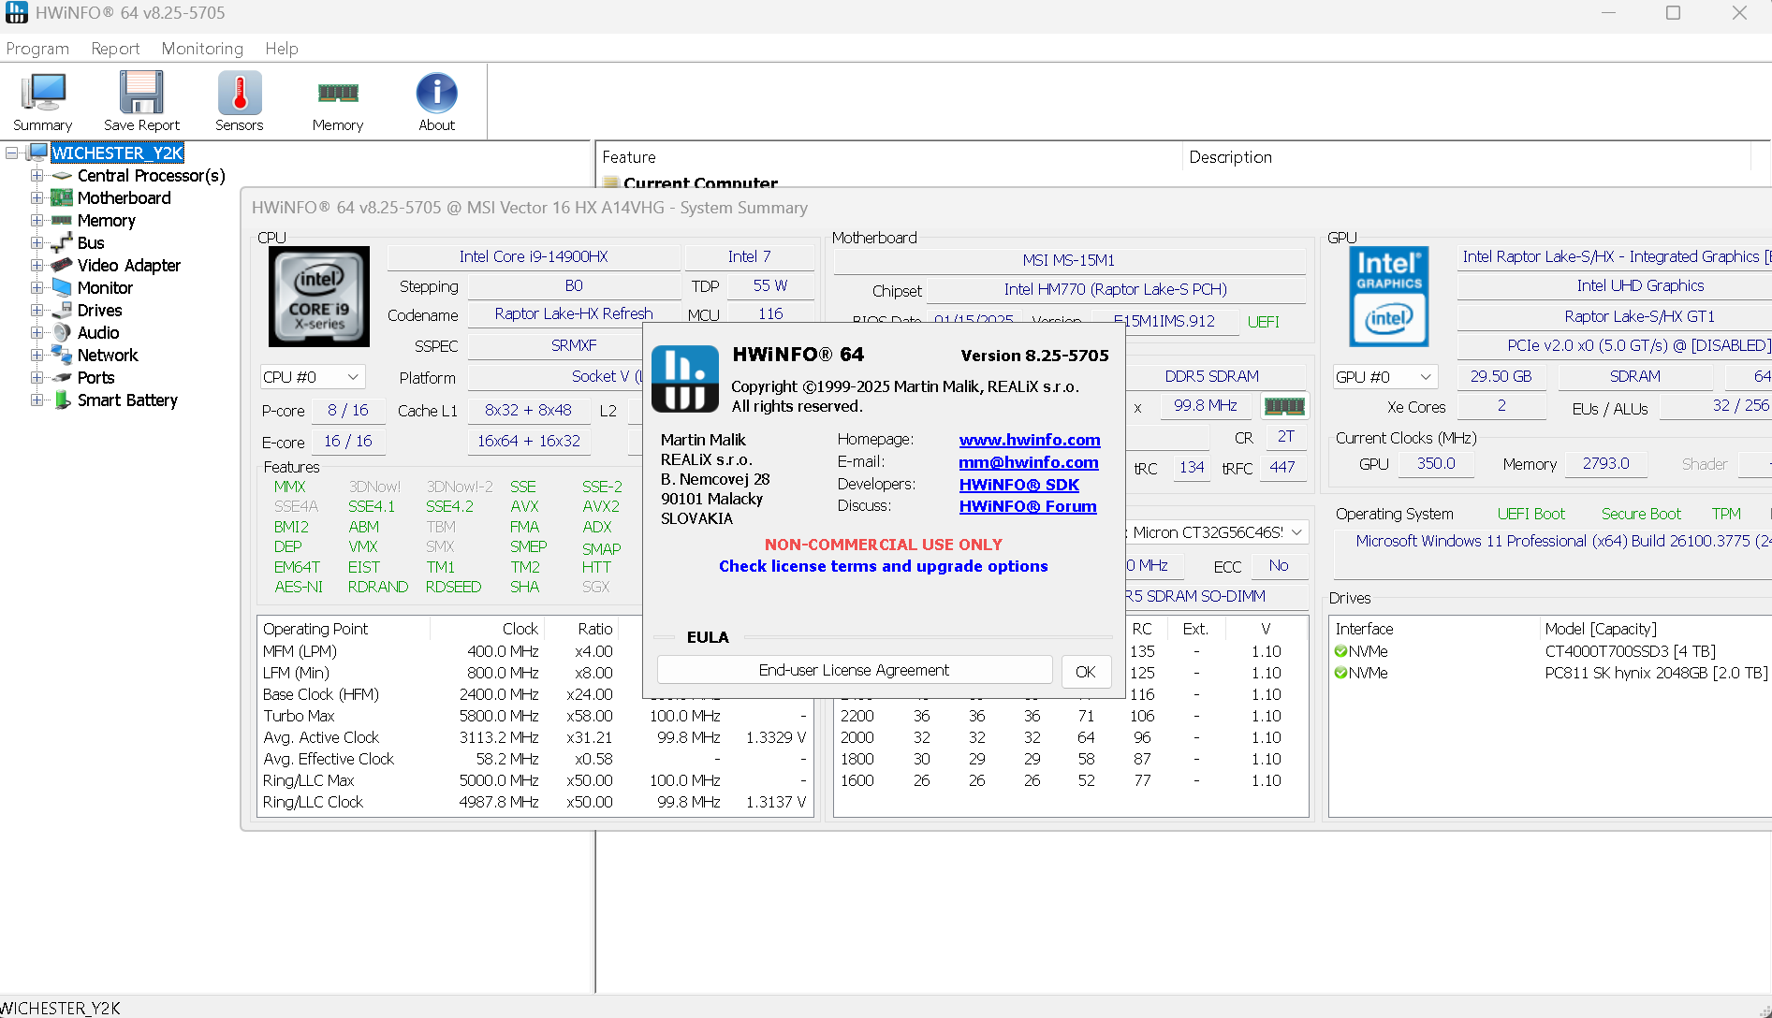Click the memory module chip icon
1772x1018 pixels.
[x=1284, y=406]
